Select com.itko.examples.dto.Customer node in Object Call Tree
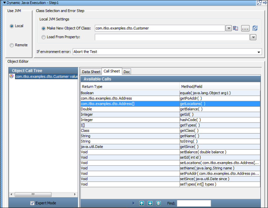This screenshot has height=208, width=268. (47, 76)
